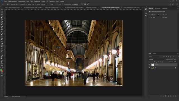179x101 pixels.
Task: Toggle lock transparent pixels icon in Layers
Action: tap(155, 62)
